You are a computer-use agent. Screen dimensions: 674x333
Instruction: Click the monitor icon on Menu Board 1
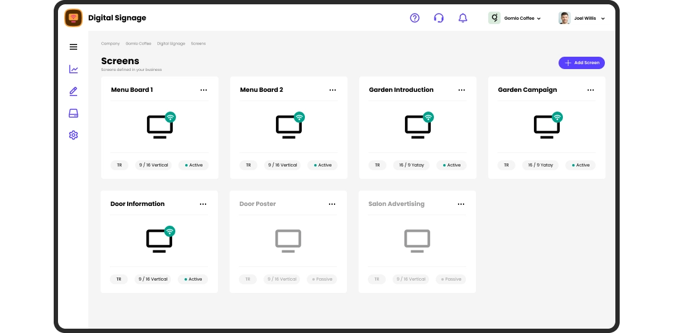click(x=160, y=127)
